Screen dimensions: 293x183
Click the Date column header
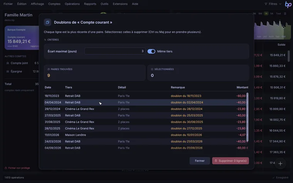[48, 87]
